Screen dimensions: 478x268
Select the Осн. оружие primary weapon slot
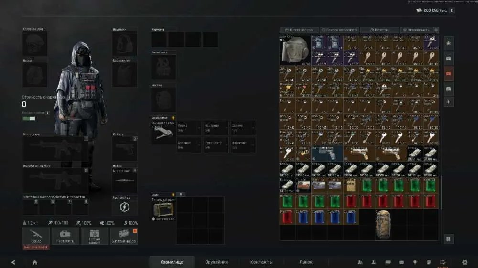pos(55,148)
